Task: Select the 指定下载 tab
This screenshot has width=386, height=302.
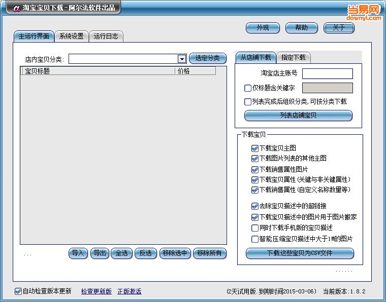Action: click(294, 57)
